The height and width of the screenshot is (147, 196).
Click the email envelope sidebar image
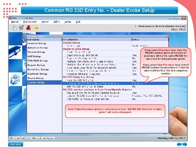pyautogui.click(x=15, y=79)
